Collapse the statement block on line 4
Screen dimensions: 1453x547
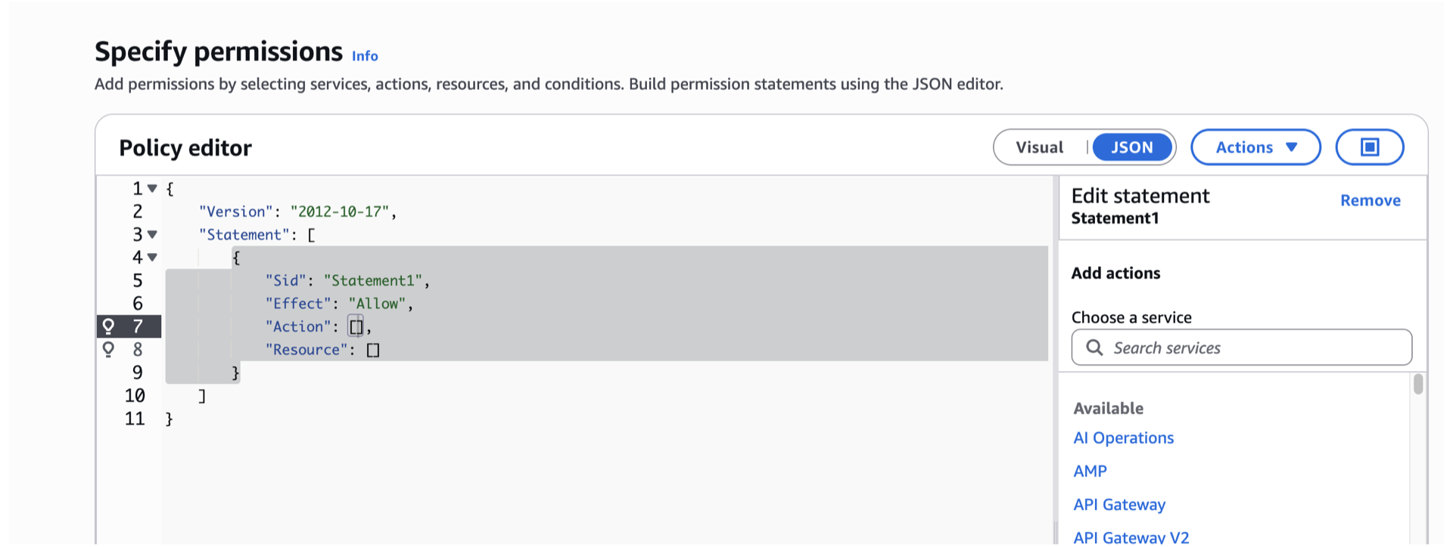click(x=151, y=257)
